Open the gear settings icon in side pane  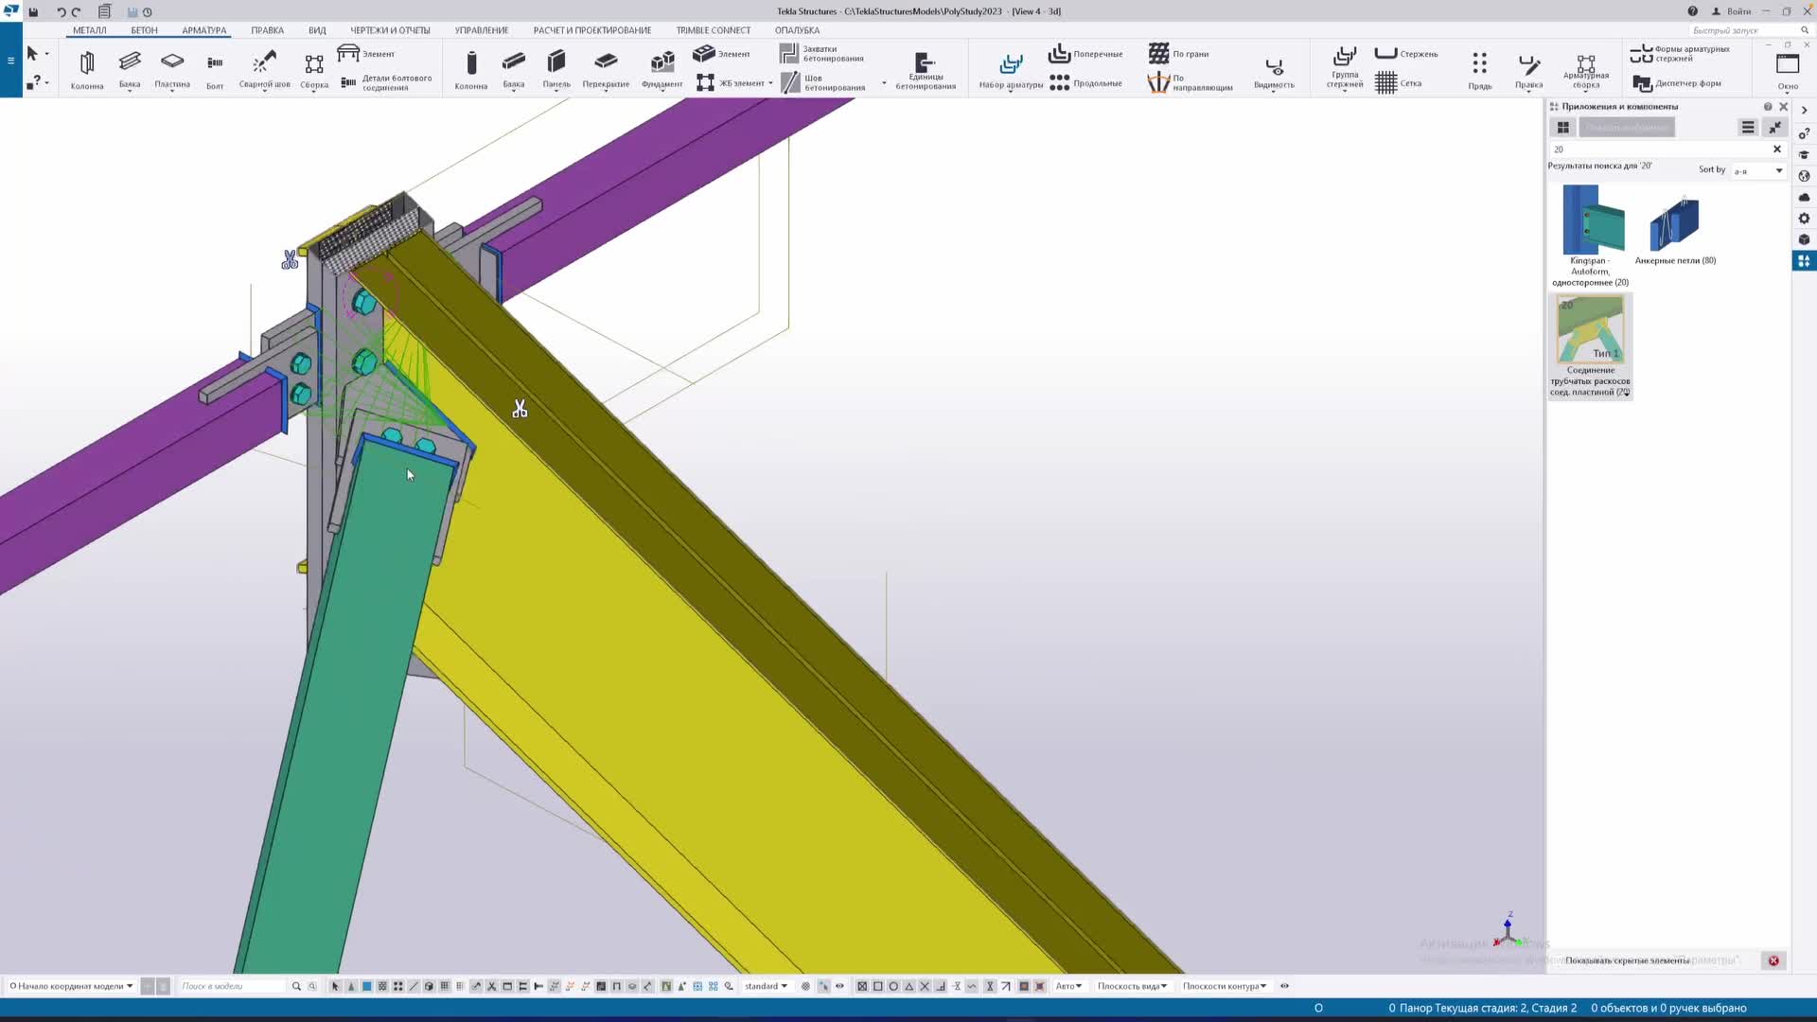(x=1804, y=219)
